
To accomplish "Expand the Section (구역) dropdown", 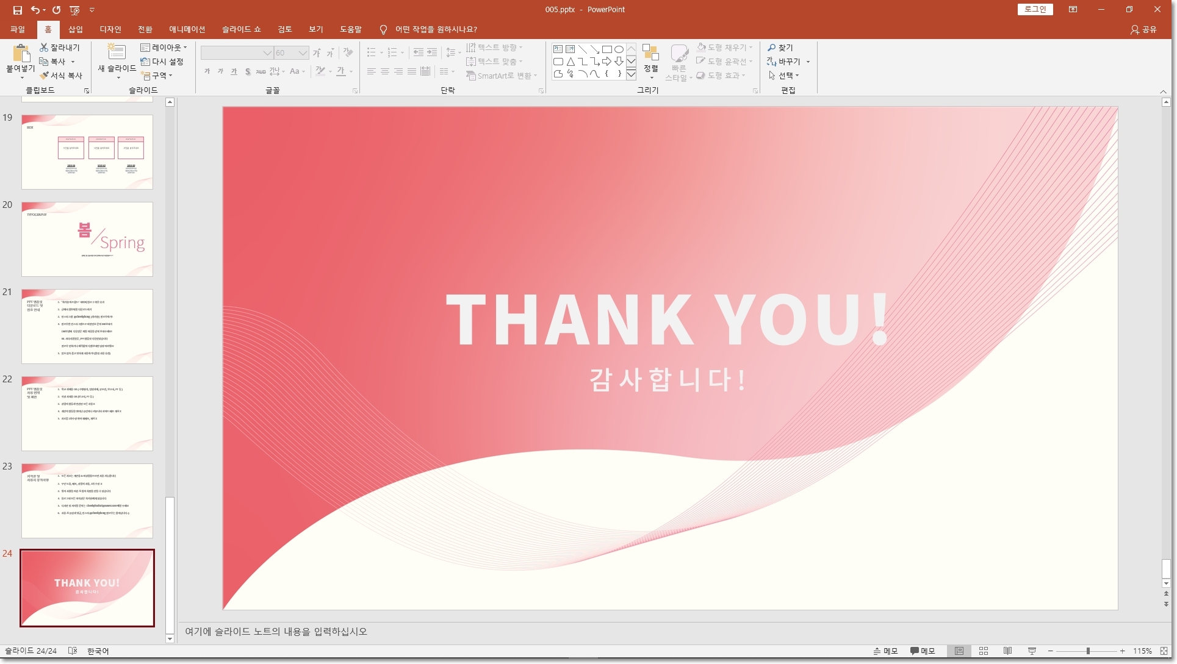I will 157,76.
